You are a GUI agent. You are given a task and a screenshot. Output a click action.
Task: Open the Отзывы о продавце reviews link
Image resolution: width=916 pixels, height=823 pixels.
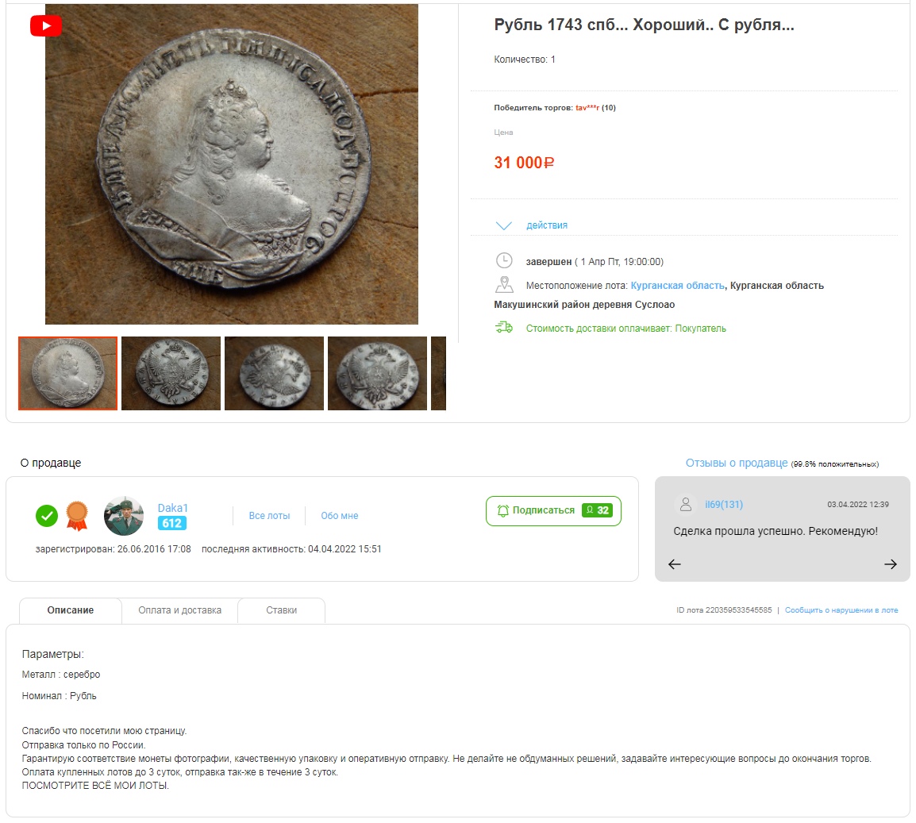pos(737,463)
